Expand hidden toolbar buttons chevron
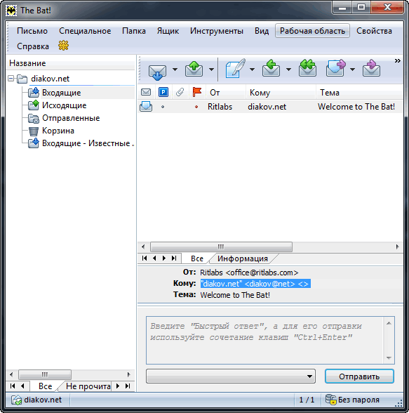 (398, 61)
